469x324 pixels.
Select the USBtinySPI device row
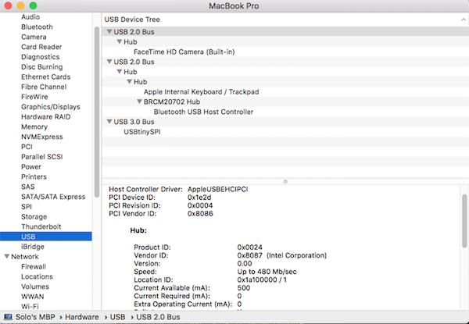coord(285,132)
